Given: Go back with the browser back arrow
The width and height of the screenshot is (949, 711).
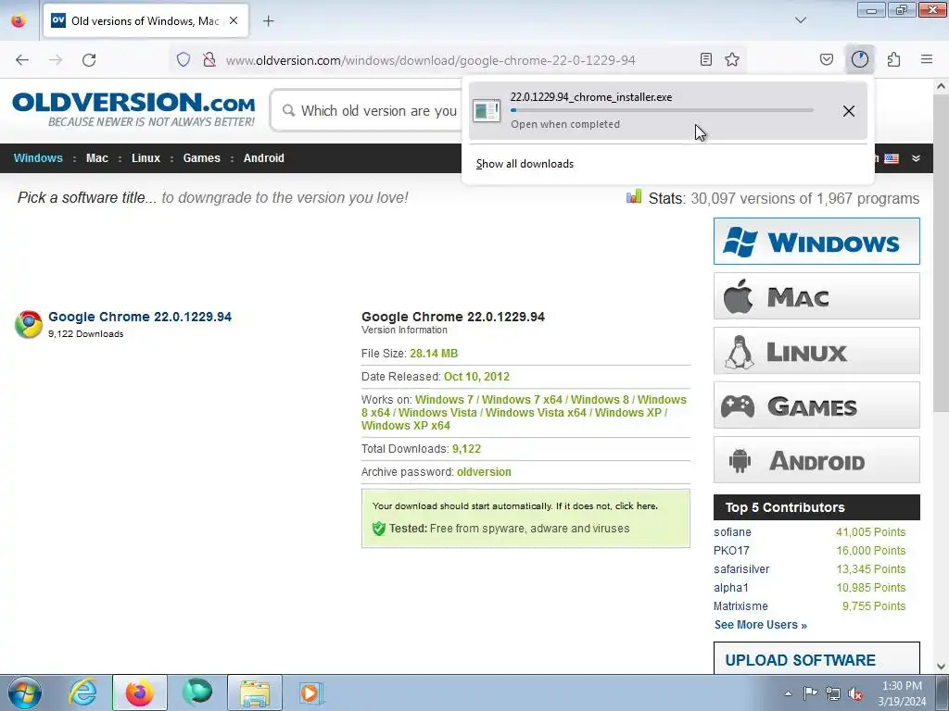Looking at the screenshot, I should tap(22, 60).
